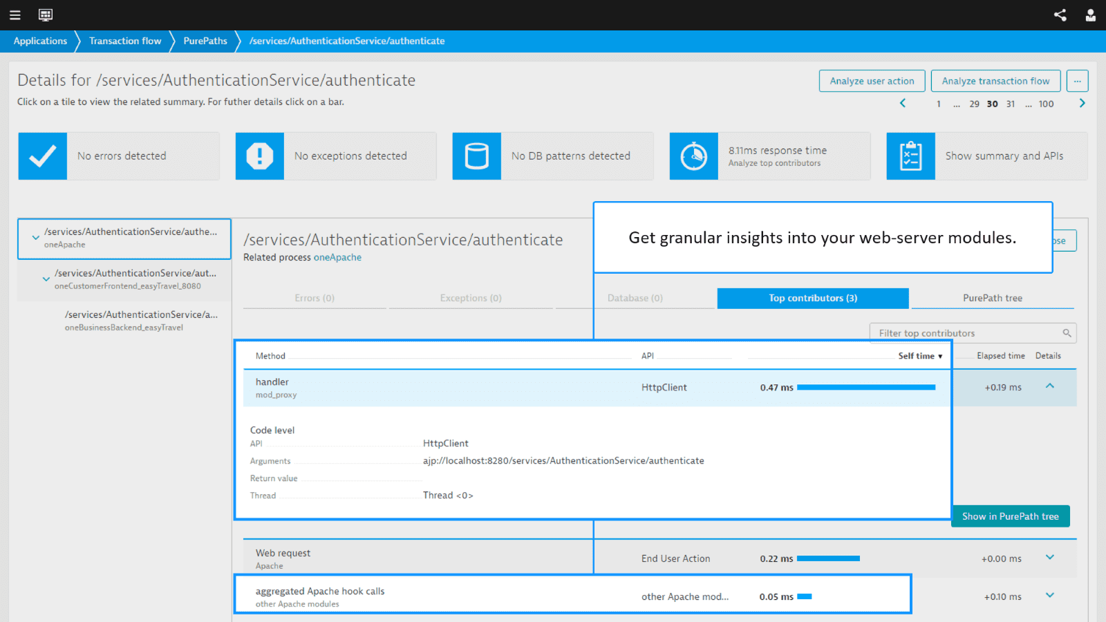Select the Top contributors (3) tab
Screen dimensions: 1106x622
(813, 298)
